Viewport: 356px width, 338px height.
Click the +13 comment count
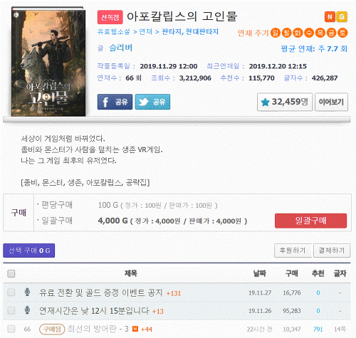157,311
